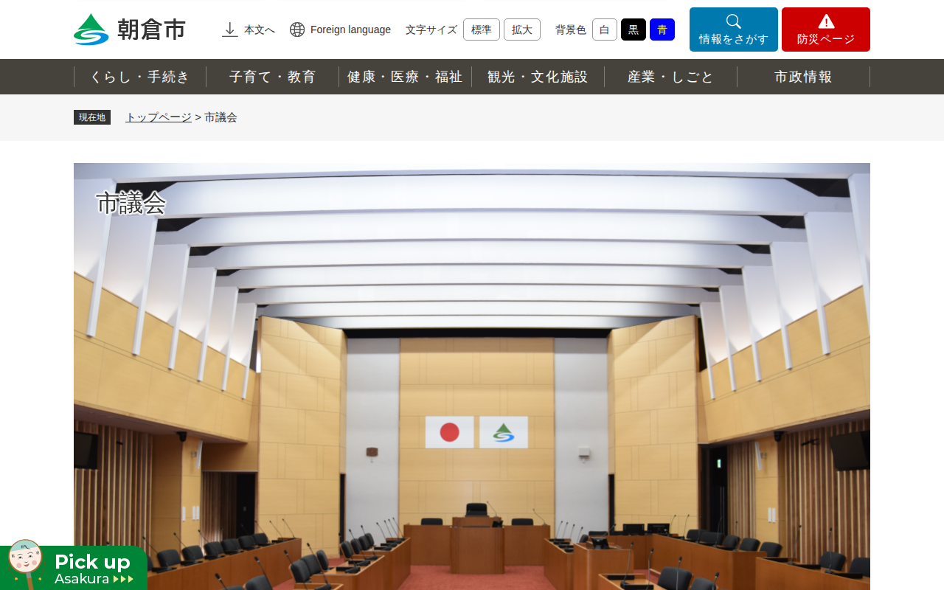
Task: Click the 現在地 breadcrumb label
Action: point(92,117)
